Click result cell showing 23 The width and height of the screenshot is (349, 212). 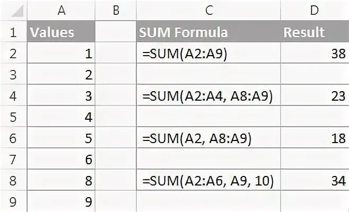pyautogui.click(x=315, y=95)
